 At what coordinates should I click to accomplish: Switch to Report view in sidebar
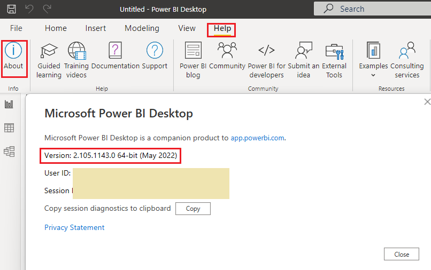click(9, 104)
